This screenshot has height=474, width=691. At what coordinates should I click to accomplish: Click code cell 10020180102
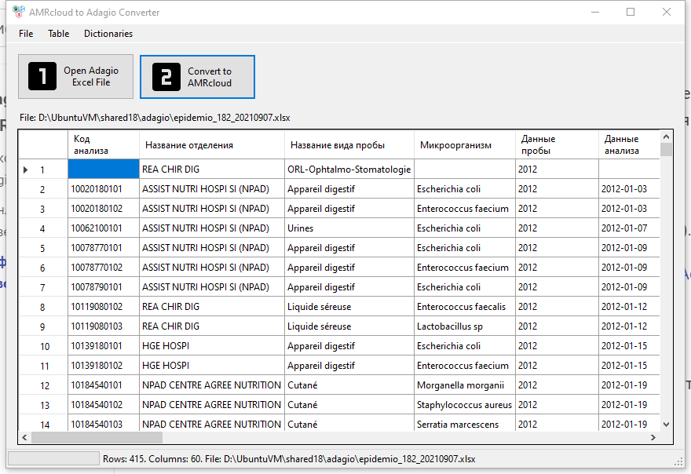[x=104, y=209]
